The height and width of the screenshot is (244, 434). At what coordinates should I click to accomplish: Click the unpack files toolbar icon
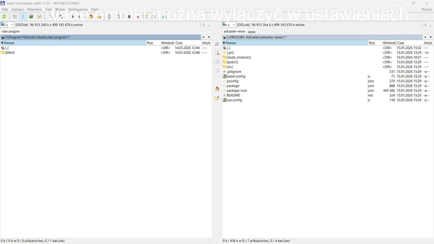click(99, 16)
